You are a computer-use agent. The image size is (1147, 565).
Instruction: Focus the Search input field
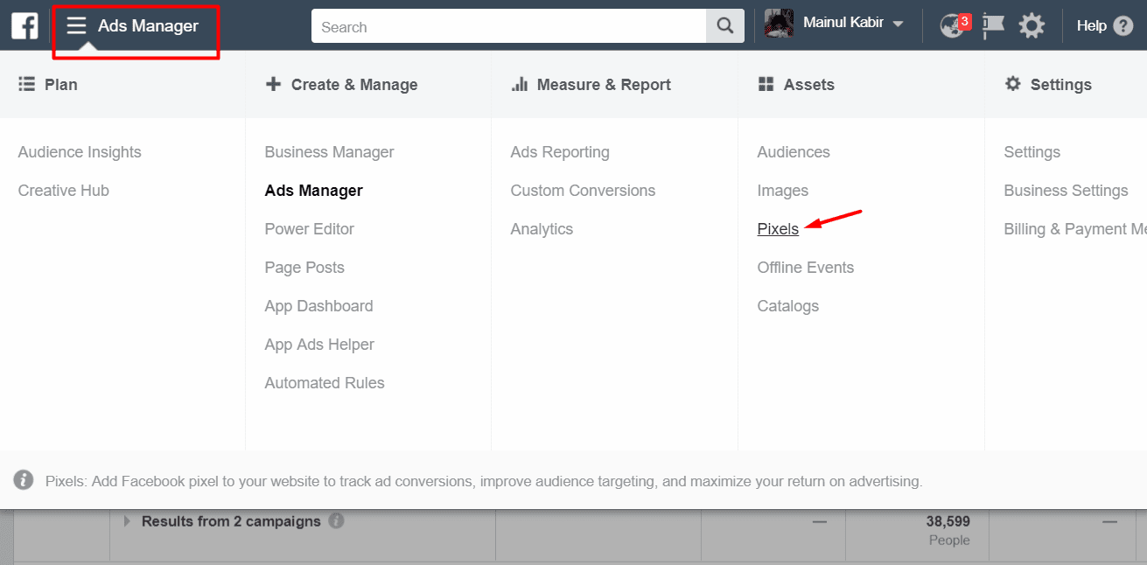509,26
